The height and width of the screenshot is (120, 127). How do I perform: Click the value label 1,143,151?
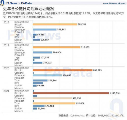pos(115,93)
